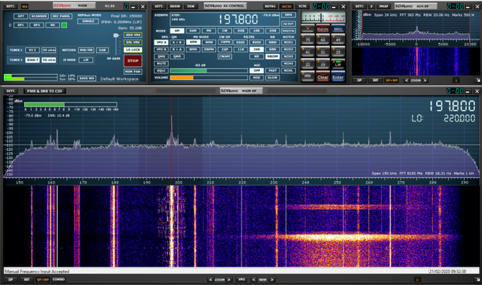Image resolution: width=482 pixels, height=285 pixels.
Task: Click the Bands key on the keypad
Action: (323, 29)
